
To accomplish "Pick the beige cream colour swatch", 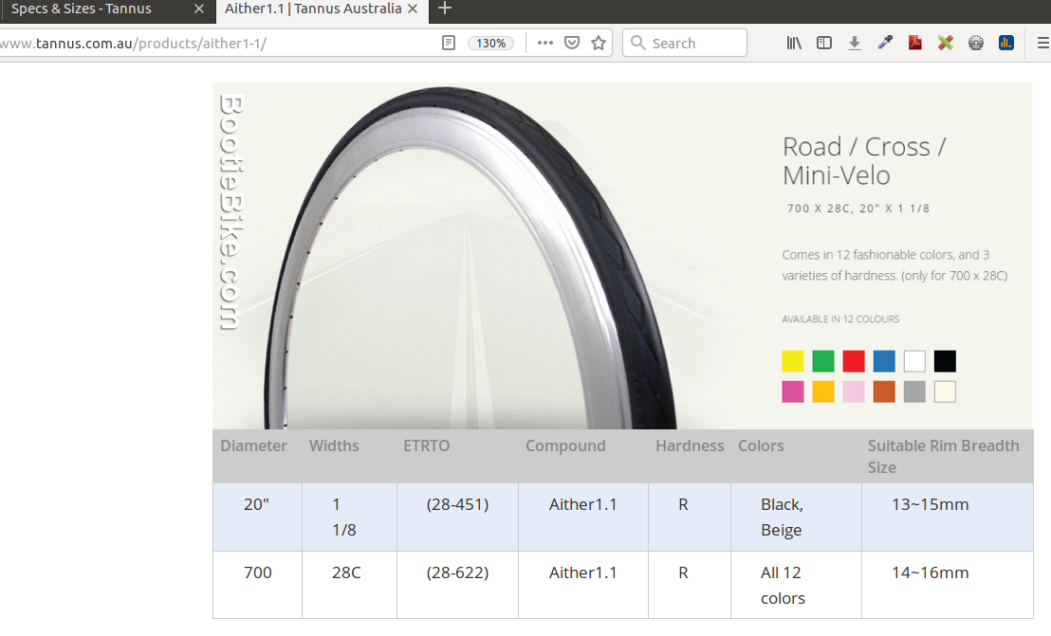I will [945, 391].
